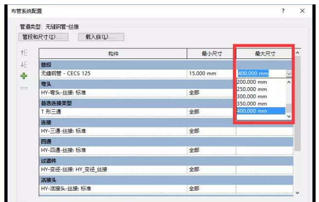Select 200.000 mm in size list
Screen dimensions: 319x202
click(252, 82)
